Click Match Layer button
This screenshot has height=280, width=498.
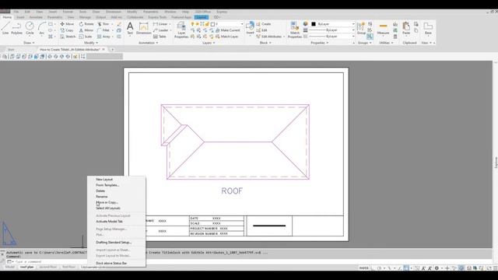(226, 37)
